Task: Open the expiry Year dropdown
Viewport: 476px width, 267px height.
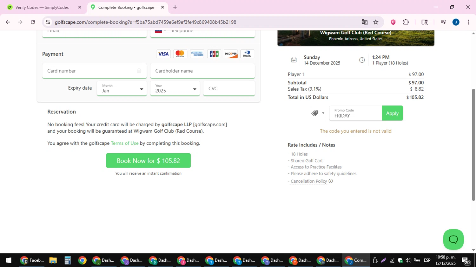Action: [175, 88]
